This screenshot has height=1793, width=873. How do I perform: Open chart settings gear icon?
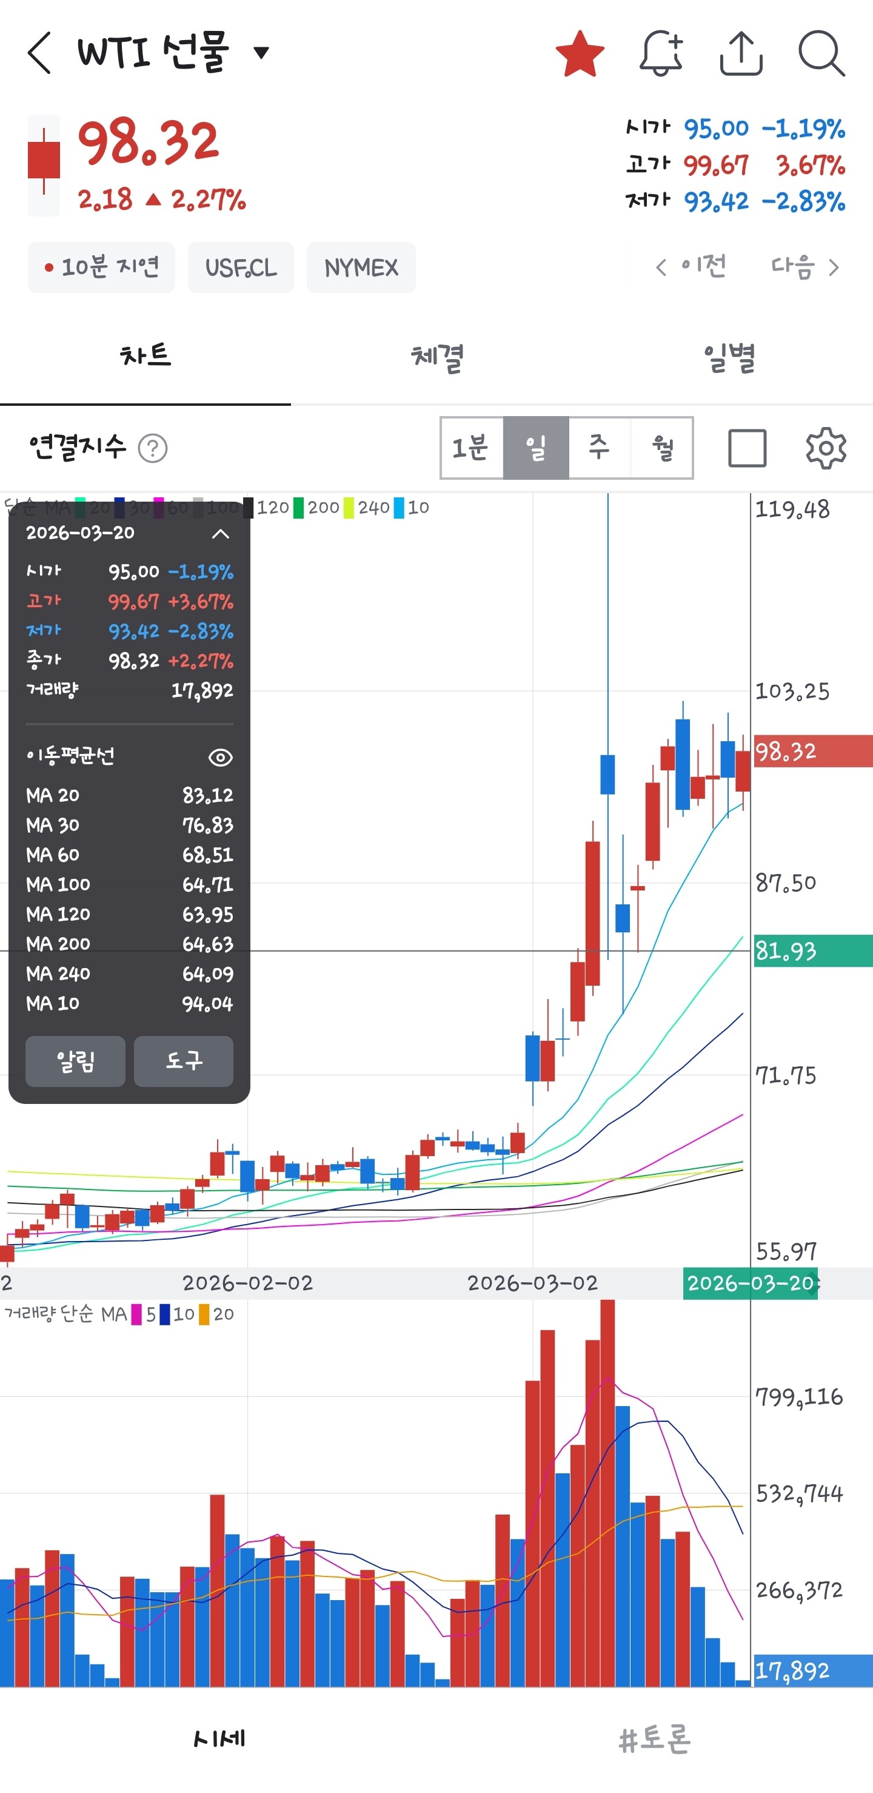(826, 448)
